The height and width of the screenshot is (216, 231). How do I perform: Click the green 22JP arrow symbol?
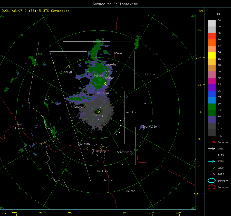click(x=211, y=168)
